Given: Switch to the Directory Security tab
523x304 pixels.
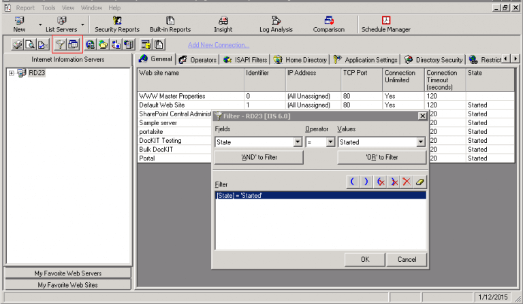Looking at the screenshot, I should tap(434, 60).
